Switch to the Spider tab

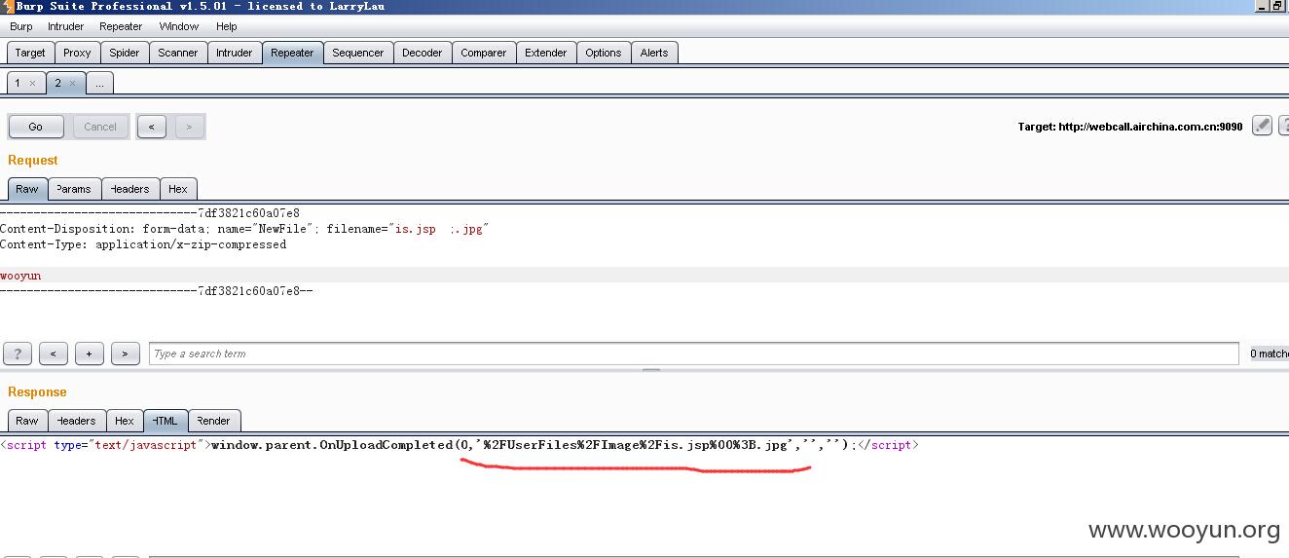click(125, 53)
